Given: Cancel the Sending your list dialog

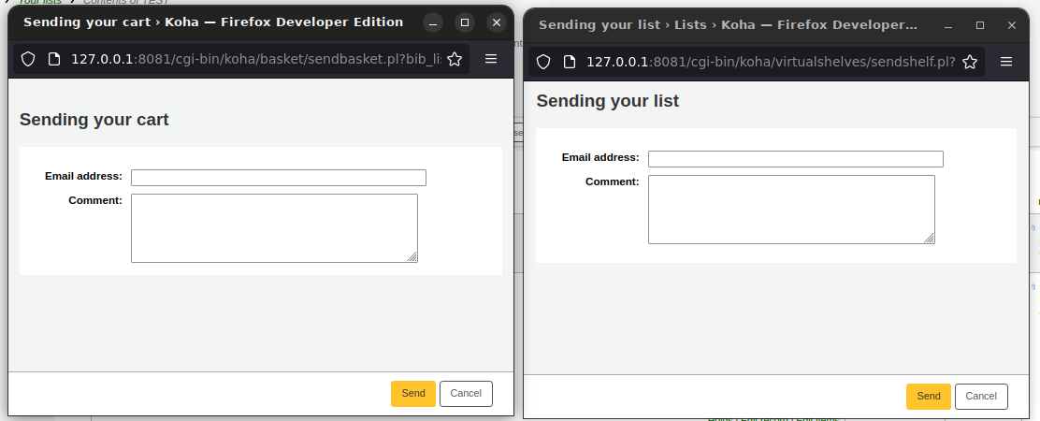Looking at the screenshot, I should 981,397.
